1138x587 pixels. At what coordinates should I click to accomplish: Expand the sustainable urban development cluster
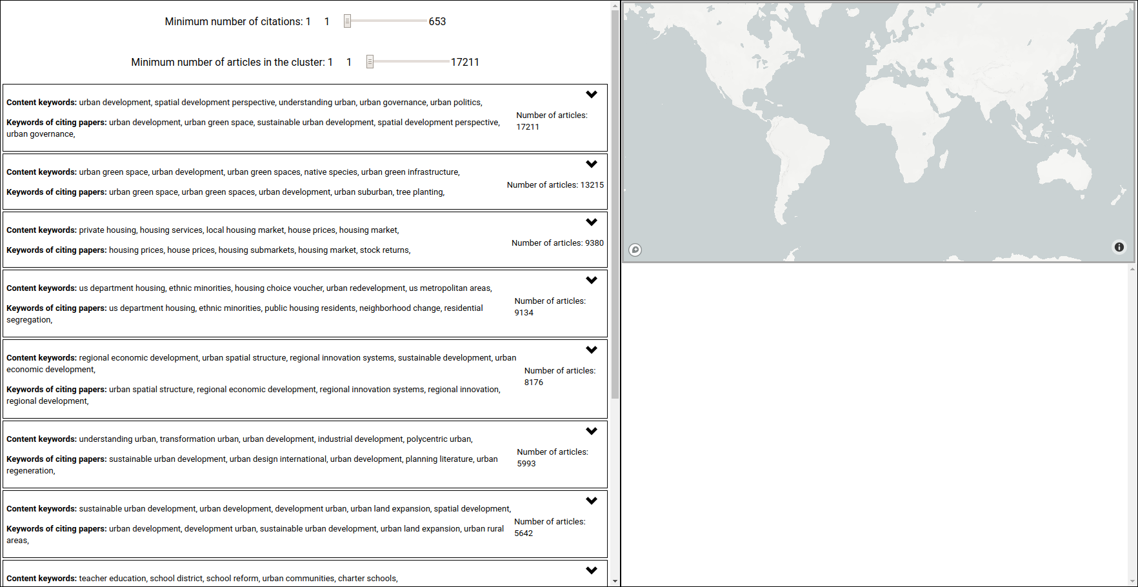tap(592, 501)
